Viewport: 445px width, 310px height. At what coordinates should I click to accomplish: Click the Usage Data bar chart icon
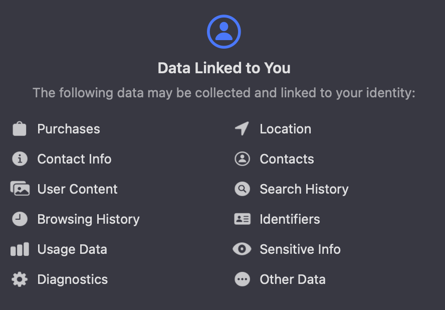(20, 249)
